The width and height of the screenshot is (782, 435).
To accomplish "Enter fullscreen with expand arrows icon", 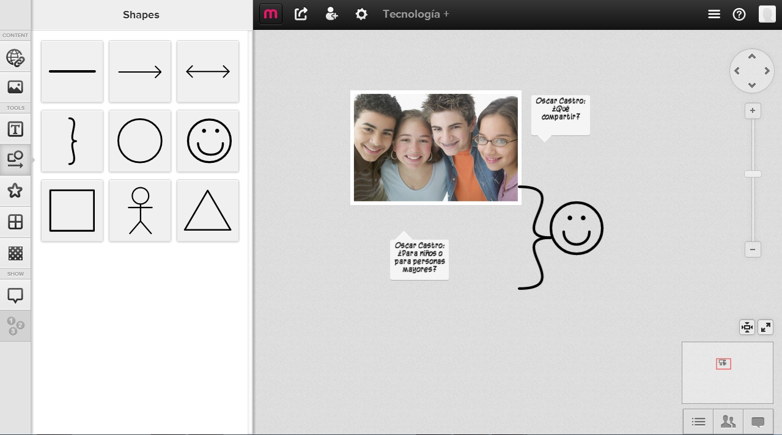I will tap(765, 328).
